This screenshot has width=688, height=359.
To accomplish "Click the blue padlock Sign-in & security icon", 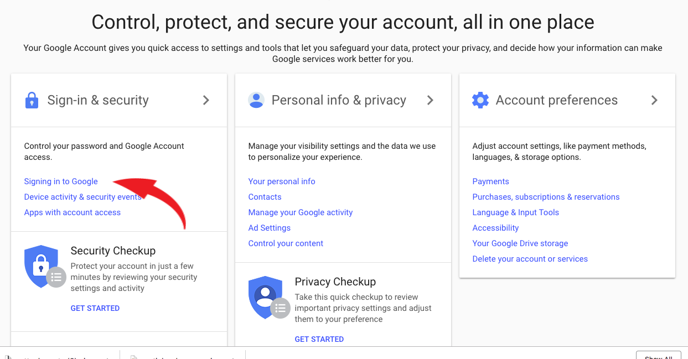I will click(x=32, y=100).
